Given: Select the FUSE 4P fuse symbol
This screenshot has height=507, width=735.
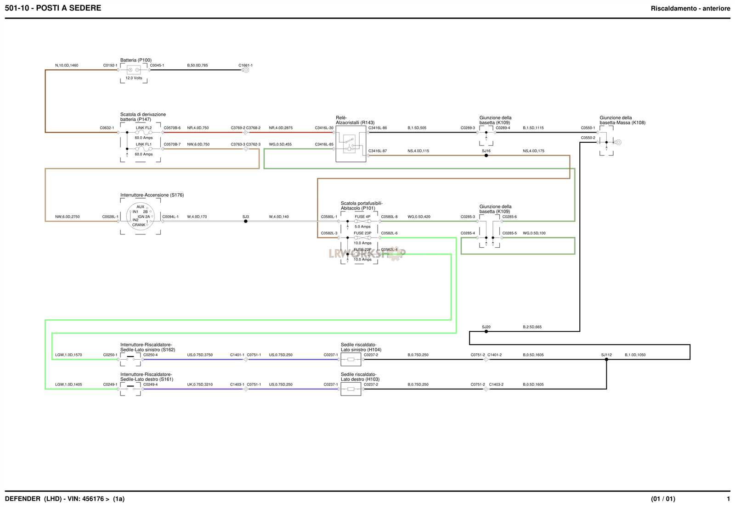Looking at the screenshot, I should coord(362,221).
